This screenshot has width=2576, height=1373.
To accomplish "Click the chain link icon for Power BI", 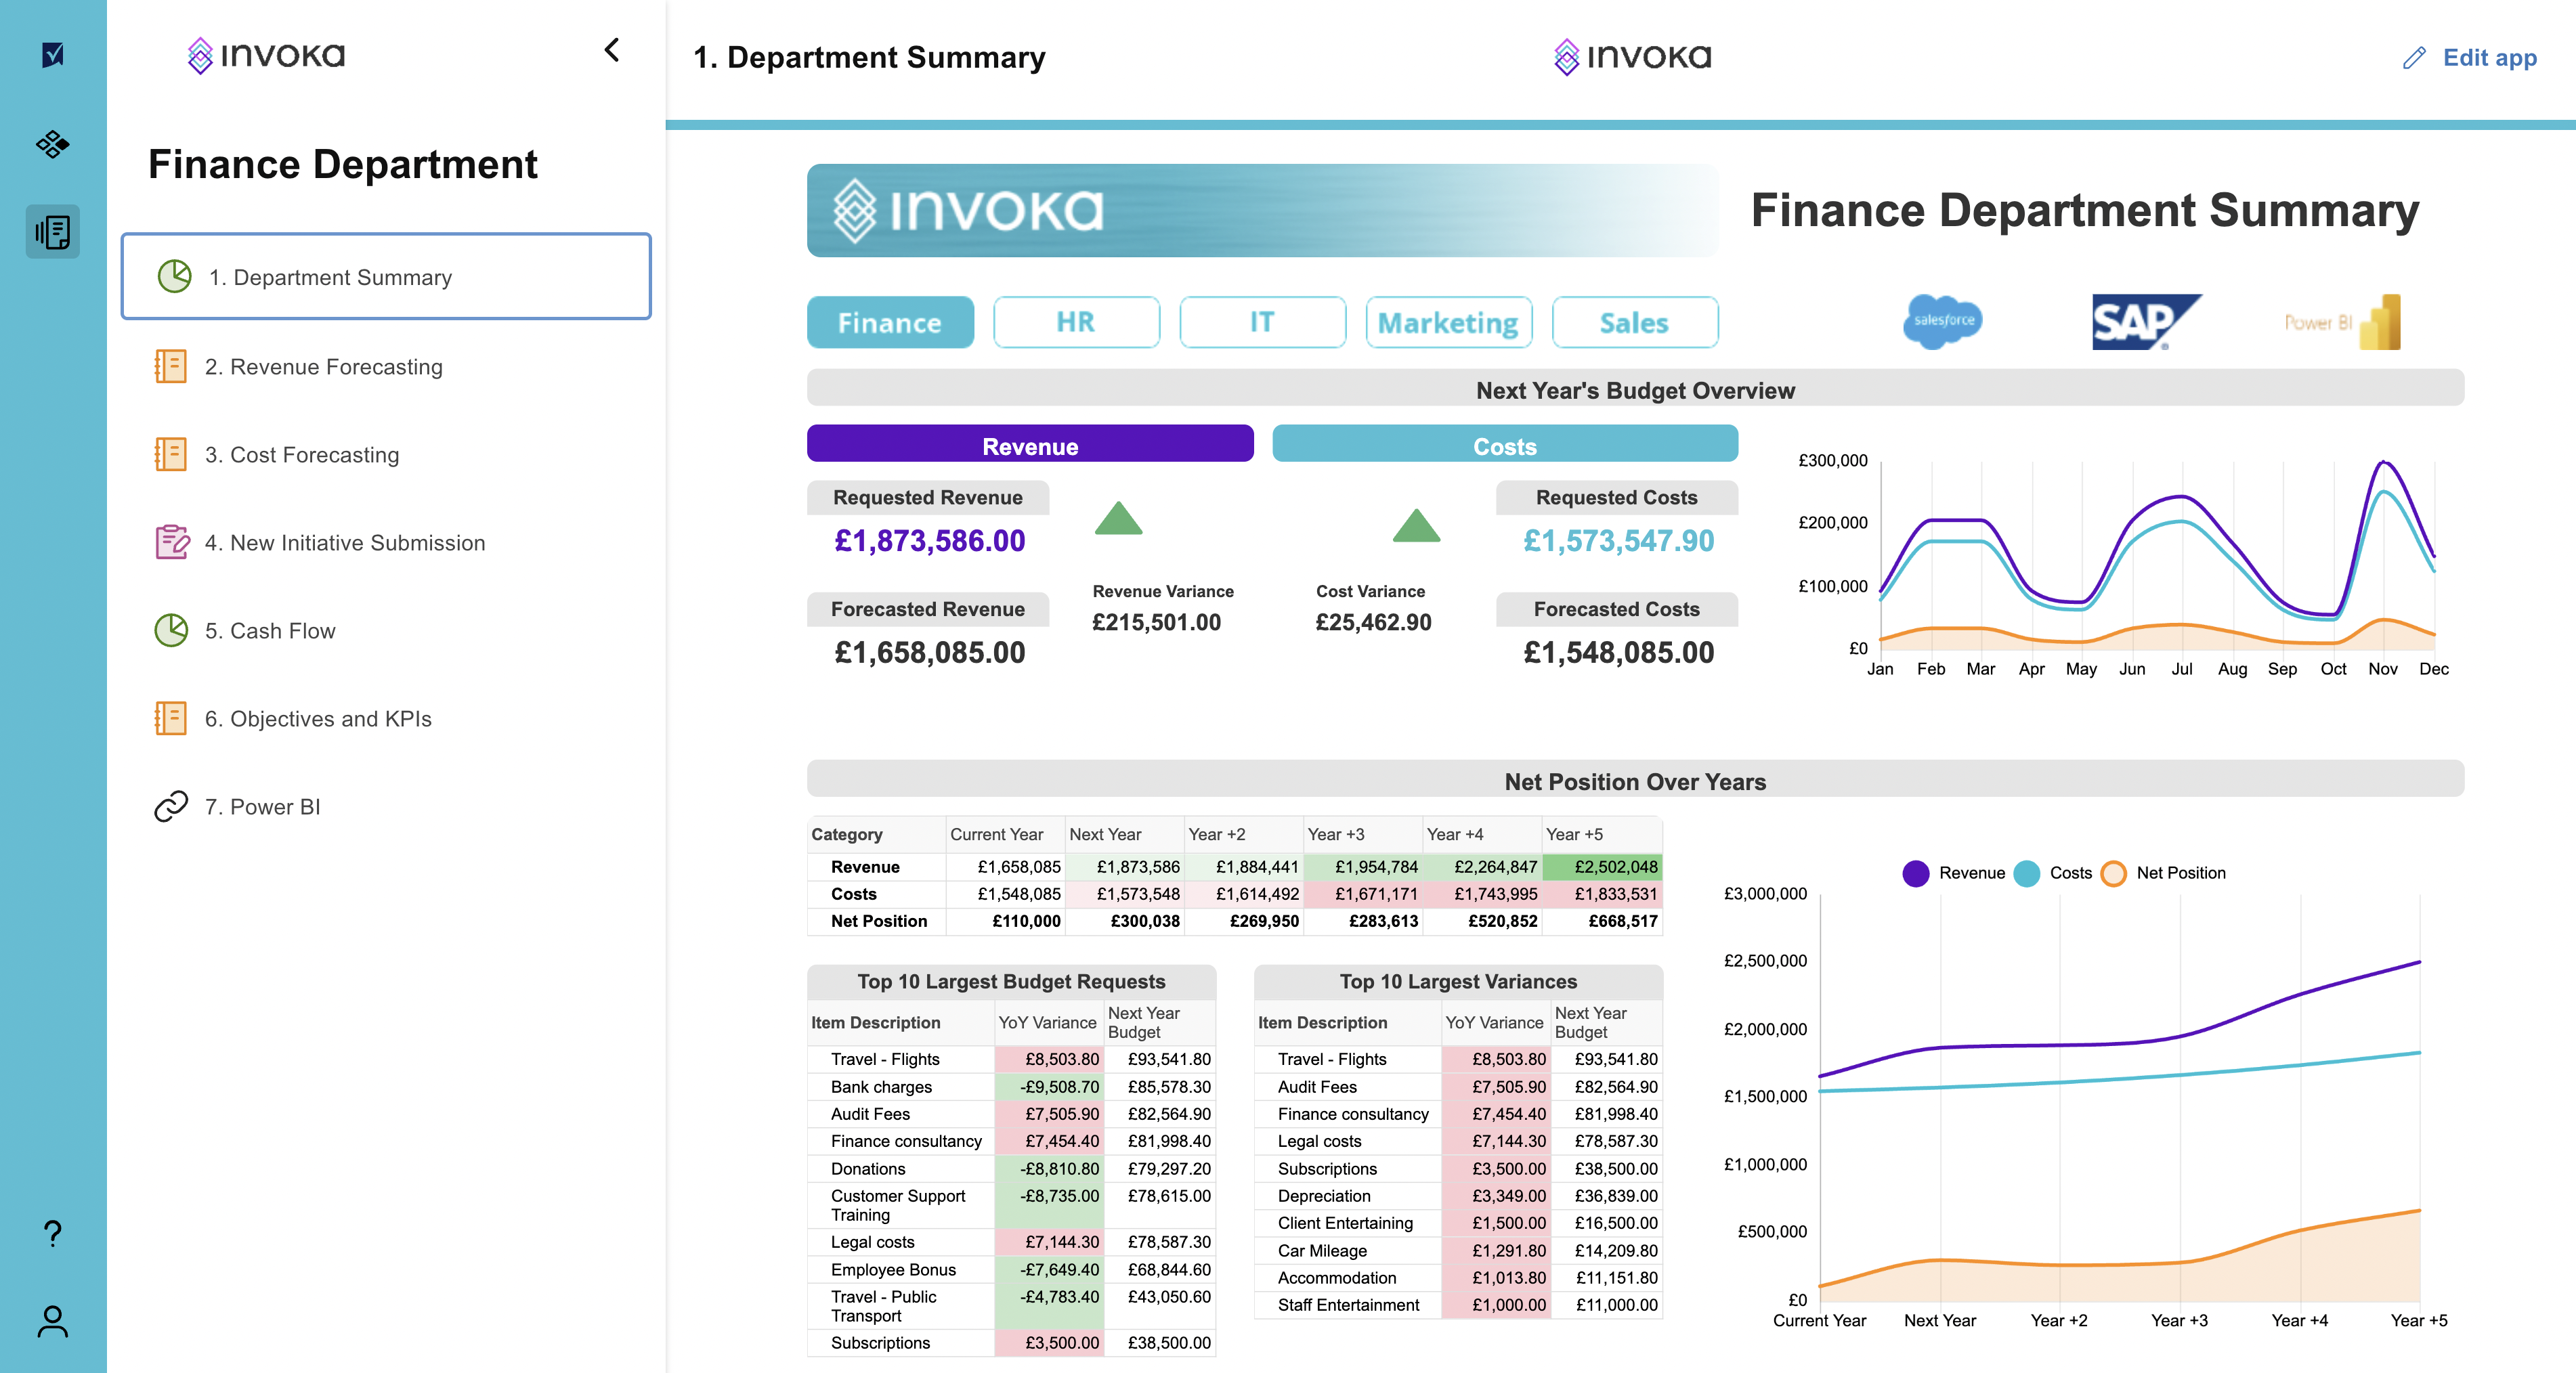I will 171,806.
